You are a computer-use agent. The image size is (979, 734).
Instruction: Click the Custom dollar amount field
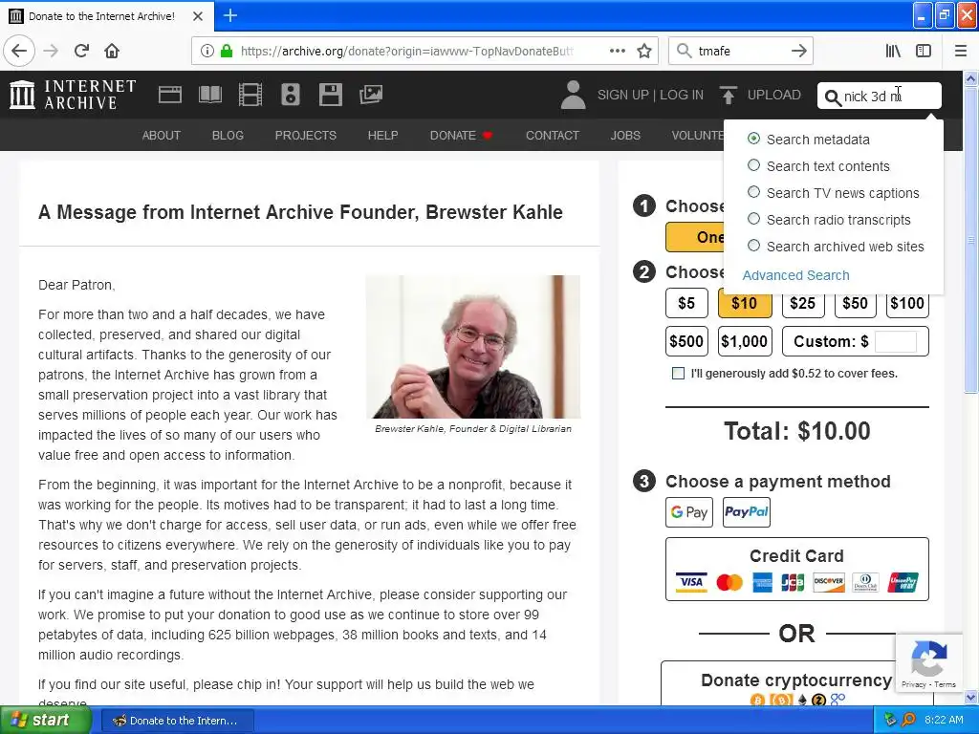[896, 341]
